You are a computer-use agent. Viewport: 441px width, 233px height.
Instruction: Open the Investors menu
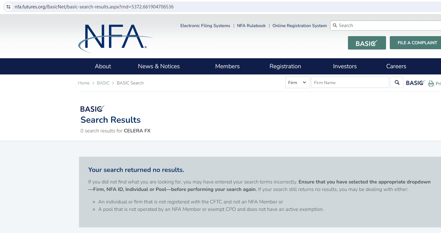tap(345, 66)
